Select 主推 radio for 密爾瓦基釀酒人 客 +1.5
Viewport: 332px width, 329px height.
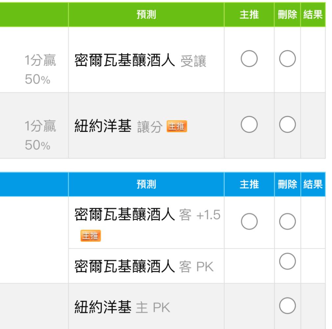249,221
